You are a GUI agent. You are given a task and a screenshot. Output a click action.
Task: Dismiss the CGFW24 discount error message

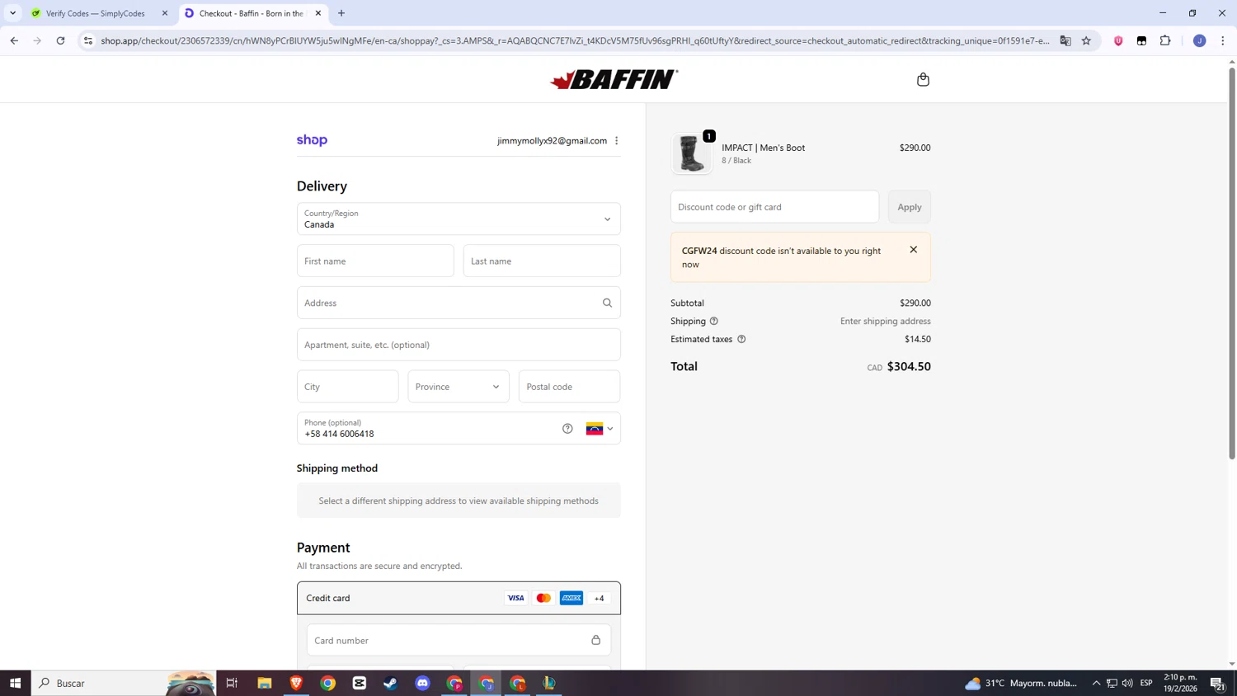click(913, 250)
